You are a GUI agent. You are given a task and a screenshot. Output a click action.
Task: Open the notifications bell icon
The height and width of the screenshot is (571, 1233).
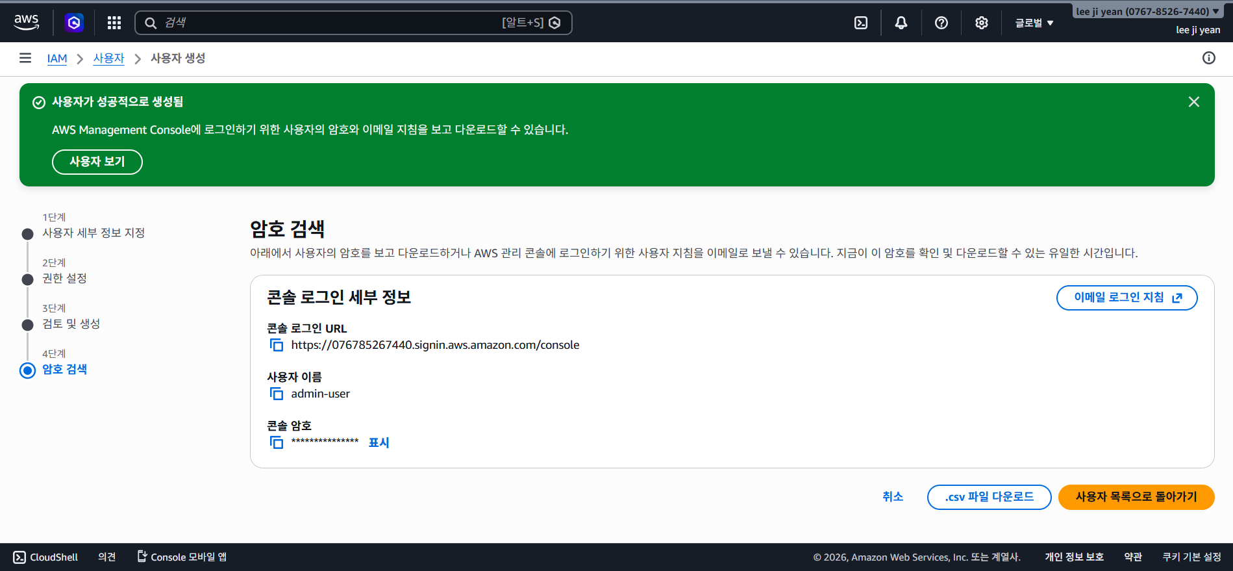[901, 23]
